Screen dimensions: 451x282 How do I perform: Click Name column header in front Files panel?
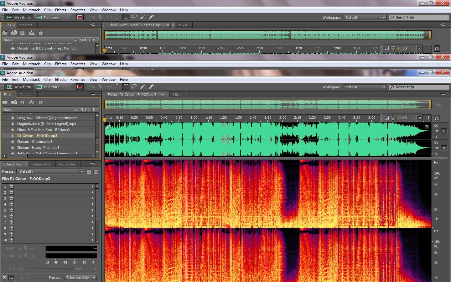pyautogui.click(x=40, y=110)
